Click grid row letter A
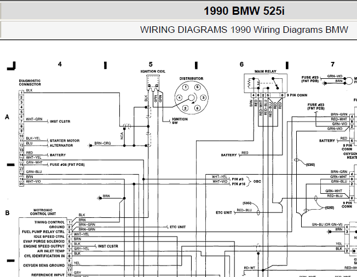357x277 pixels. pos(7,117)
